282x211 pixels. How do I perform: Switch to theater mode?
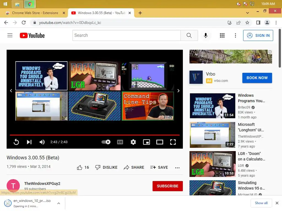tap(160, 142)
